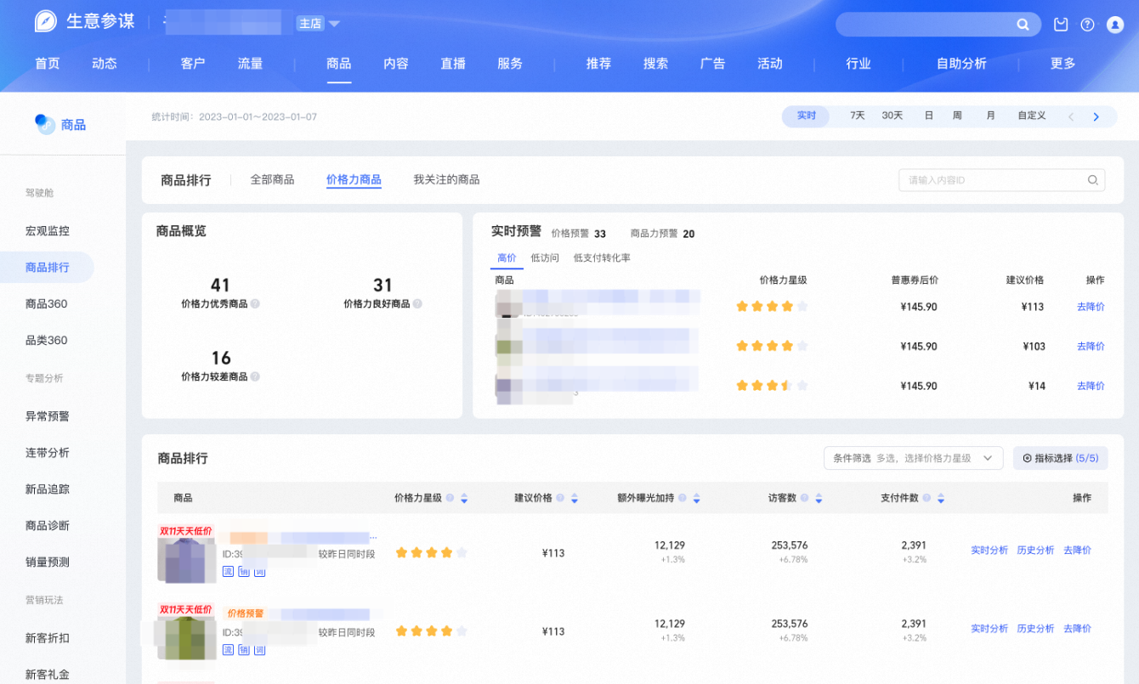Screen dimensions: 1139x684
Task: Open the purple shirt product thumbnail
Action: pos(186,554)
